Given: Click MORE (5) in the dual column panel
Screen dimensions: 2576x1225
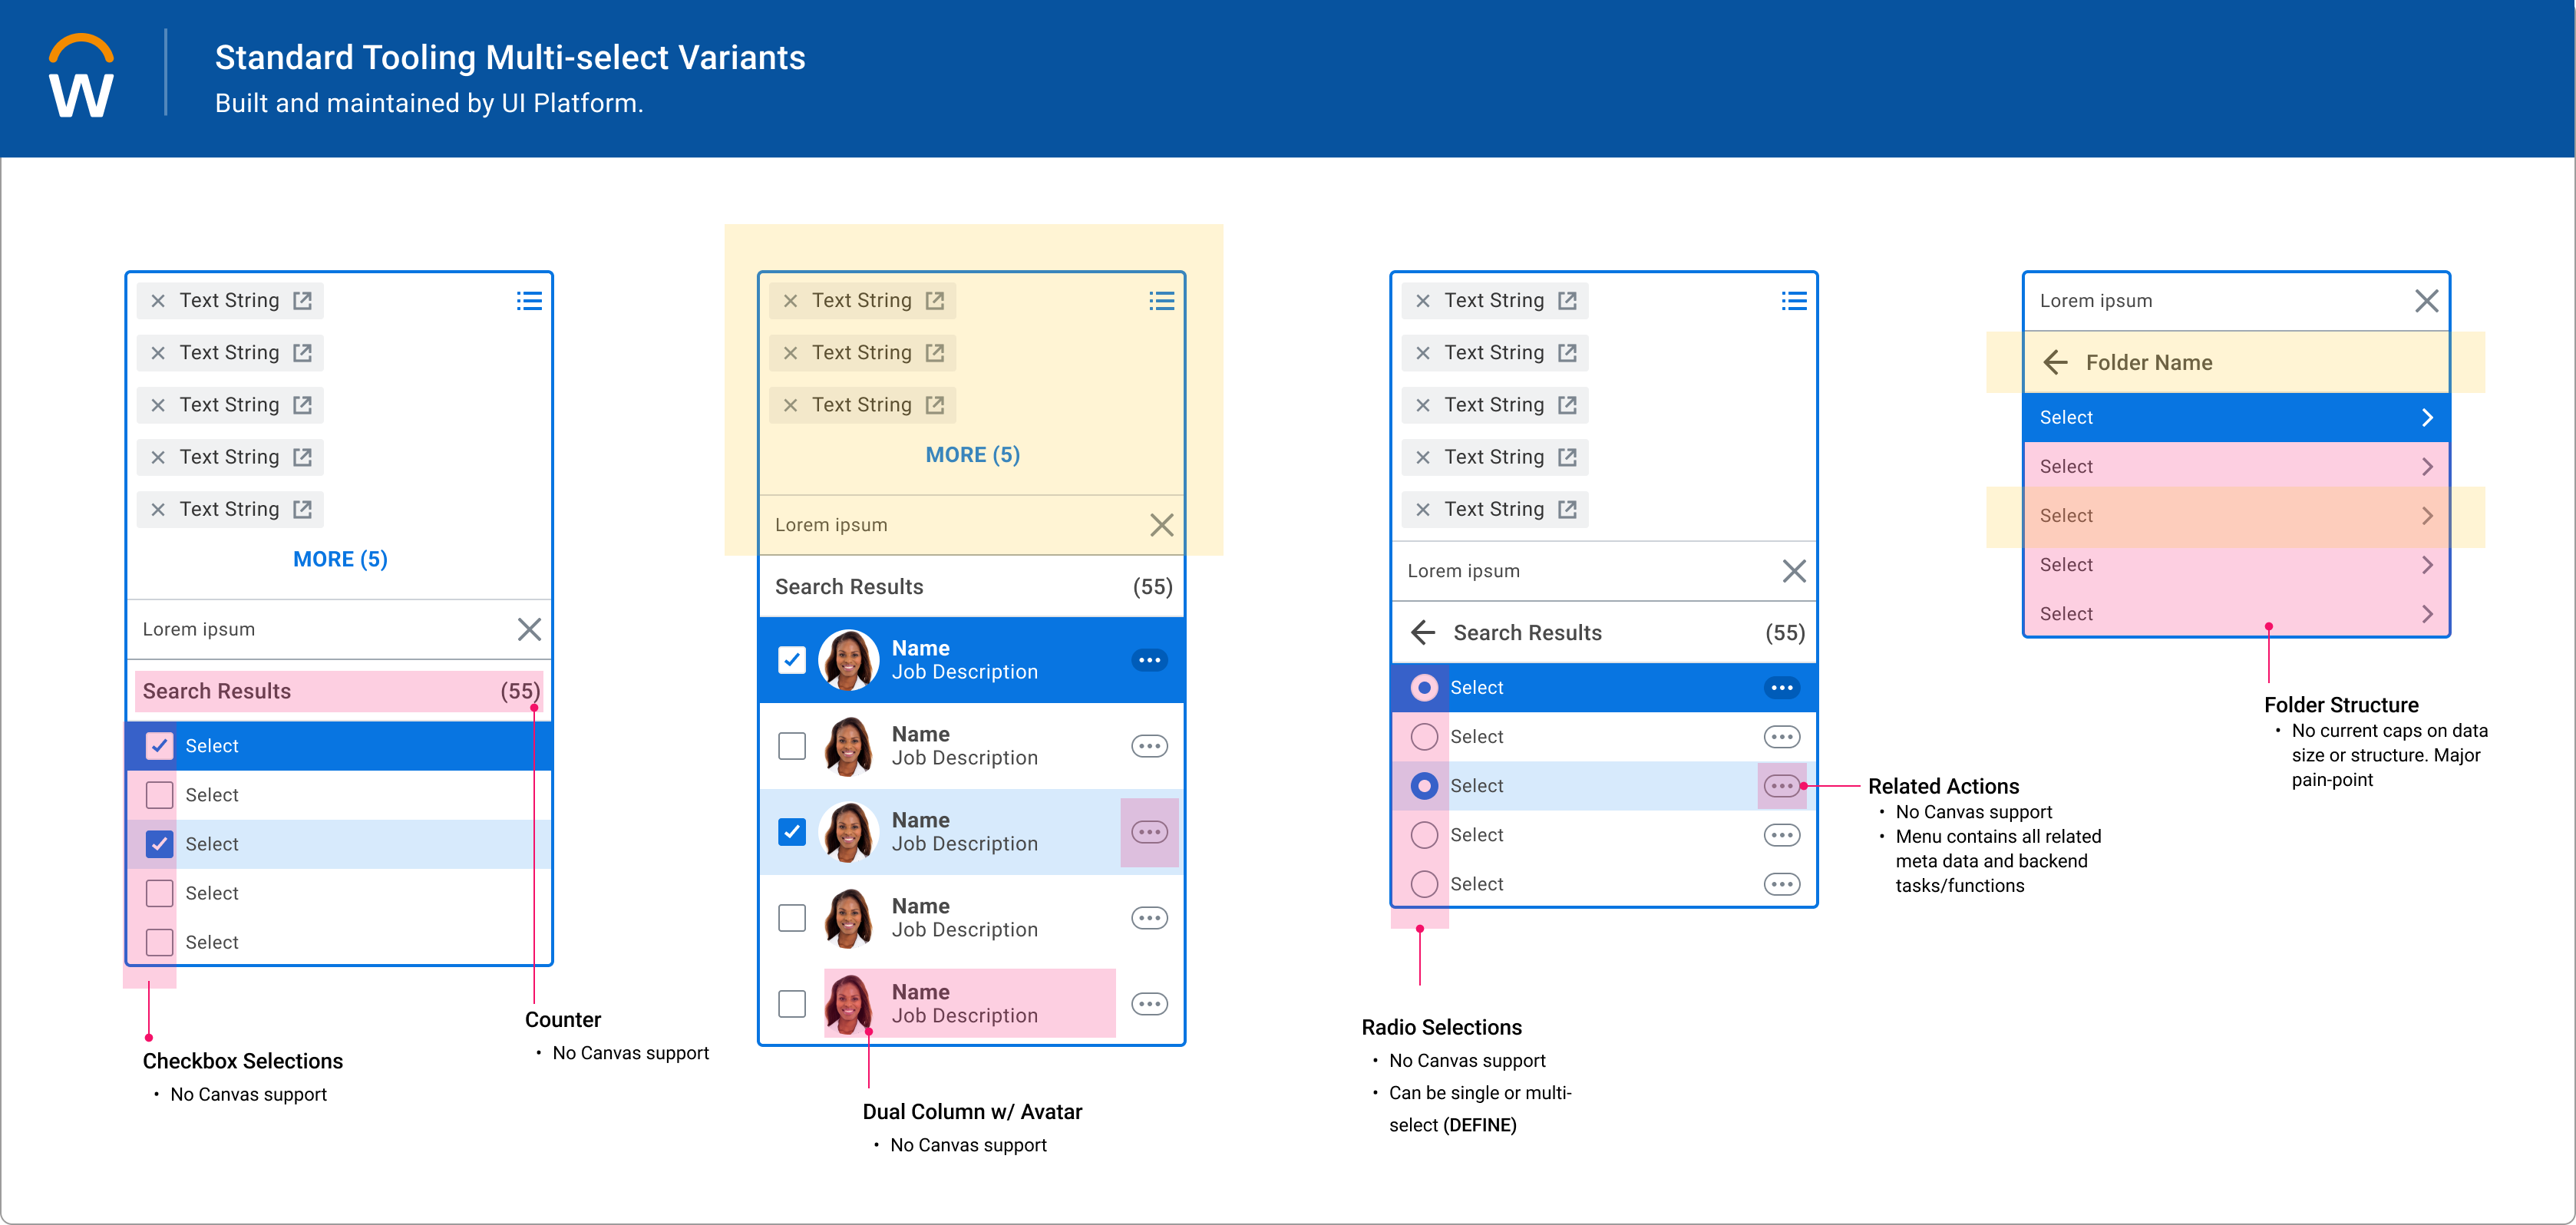Looking at the screenshot, I should point(971,455).
